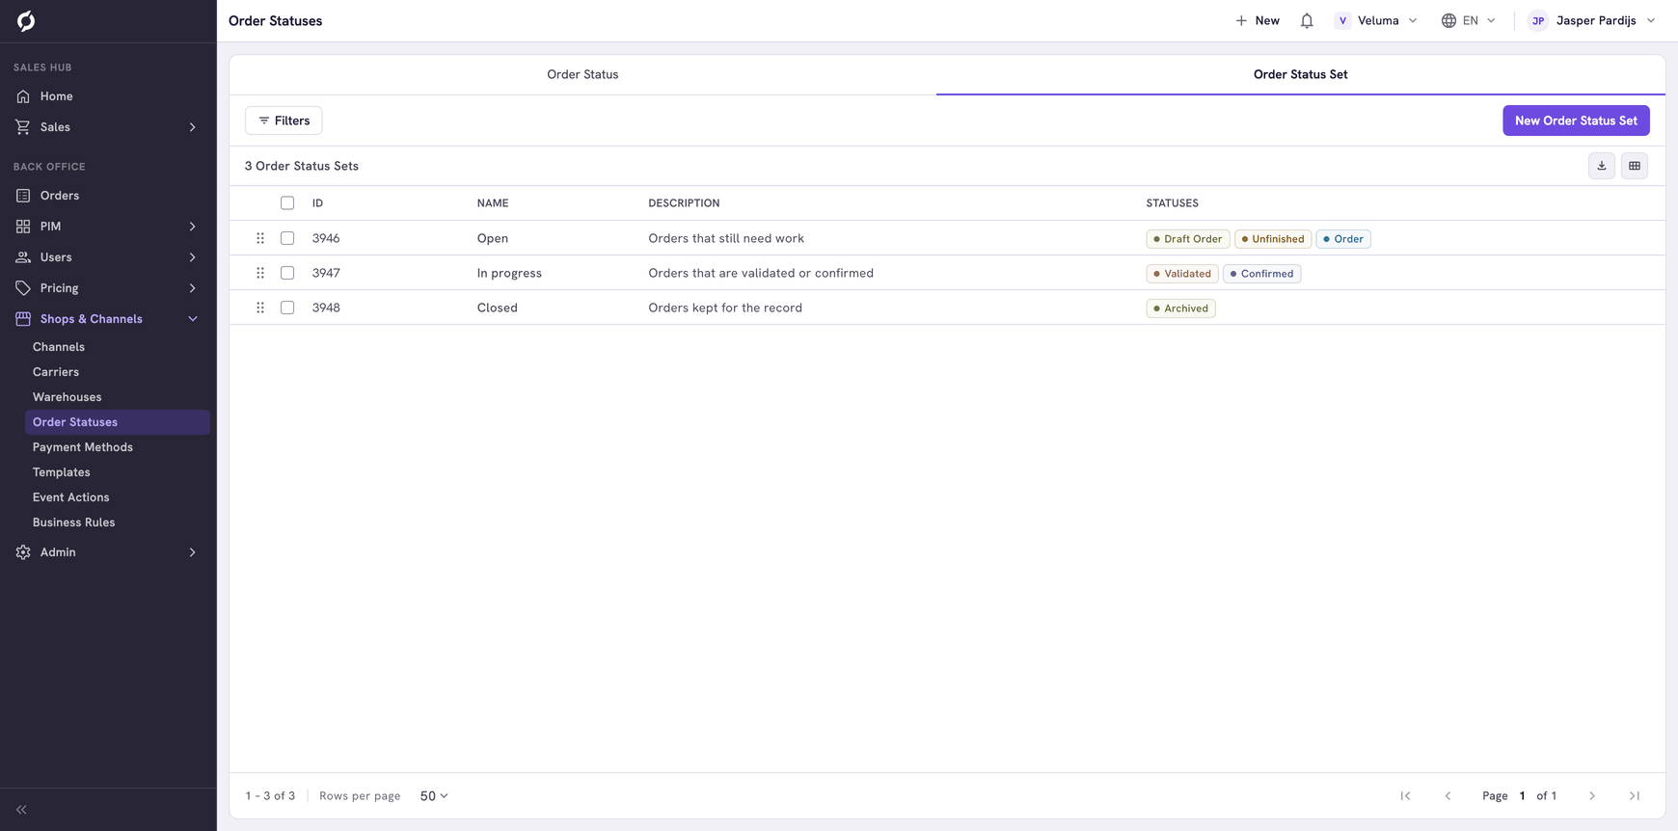Viewport: 1678px width, 831px height.
Task: Click the New button in top bar
Action: (1258, 20)
